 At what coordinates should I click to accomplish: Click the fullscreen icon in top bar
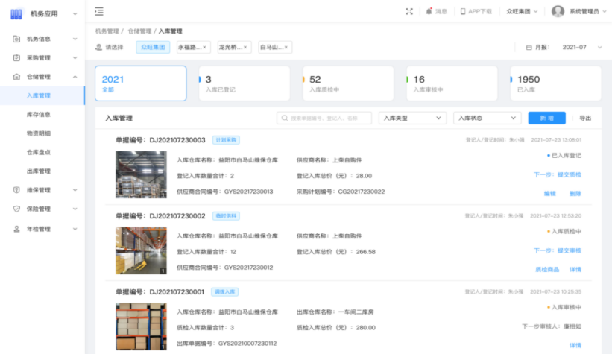coord(408,11)
